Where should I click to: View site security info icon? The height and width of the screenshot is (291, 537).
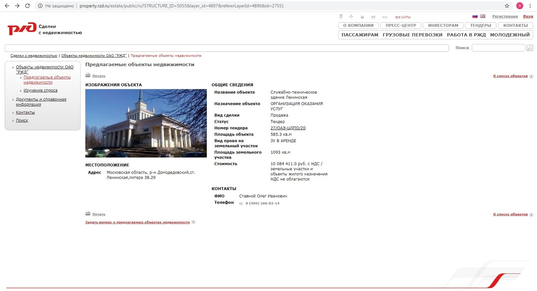click(x=40, y=6)
